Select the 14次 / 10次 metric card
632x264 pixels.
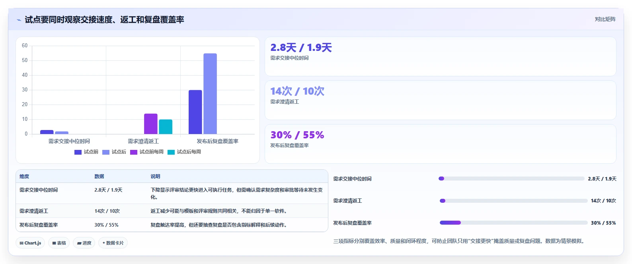[x=441, y=100]
